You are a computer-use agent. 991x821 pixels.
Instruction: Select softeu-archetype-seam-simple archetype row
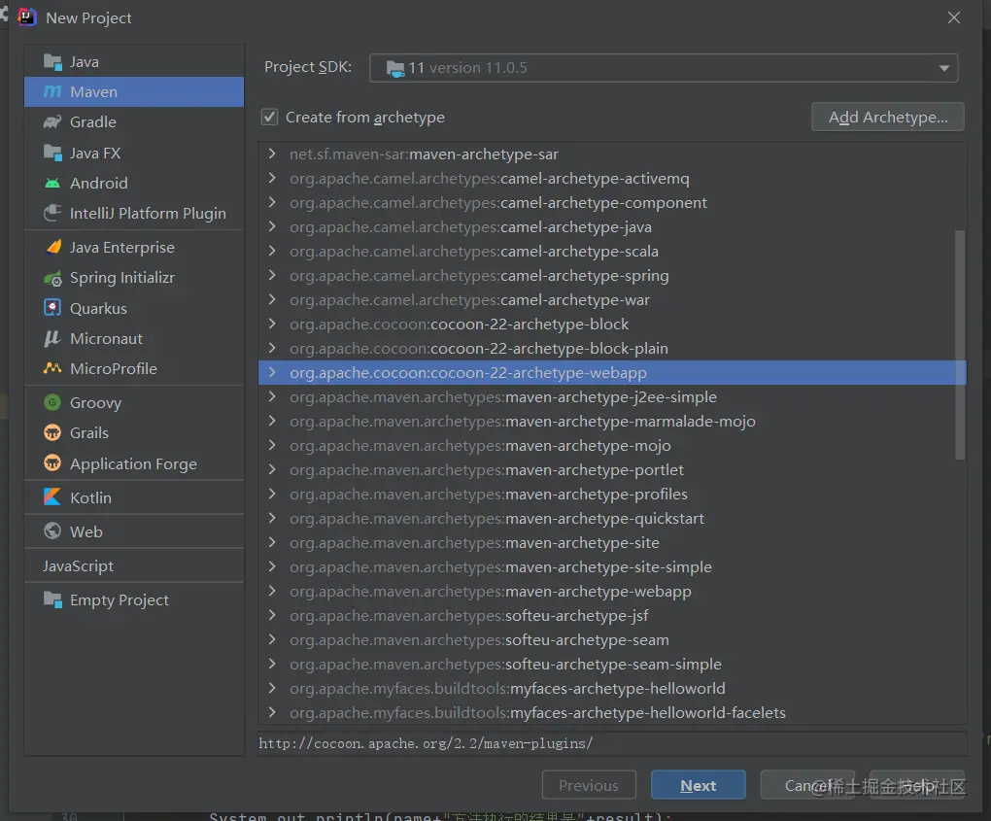[612, 665]
